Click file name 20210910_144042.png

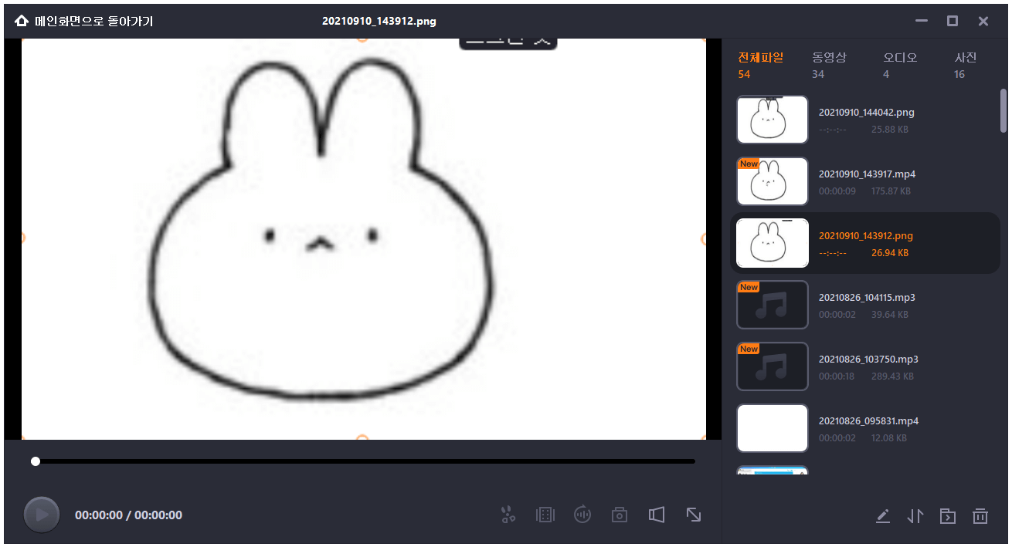pyautogui.click(x=867, y=113)
